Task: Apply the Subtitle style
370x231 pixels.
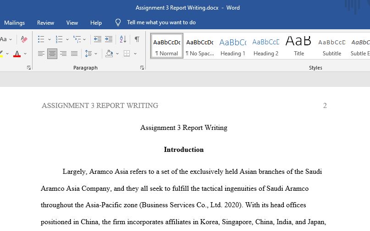Action: click(x=332, y=46)
